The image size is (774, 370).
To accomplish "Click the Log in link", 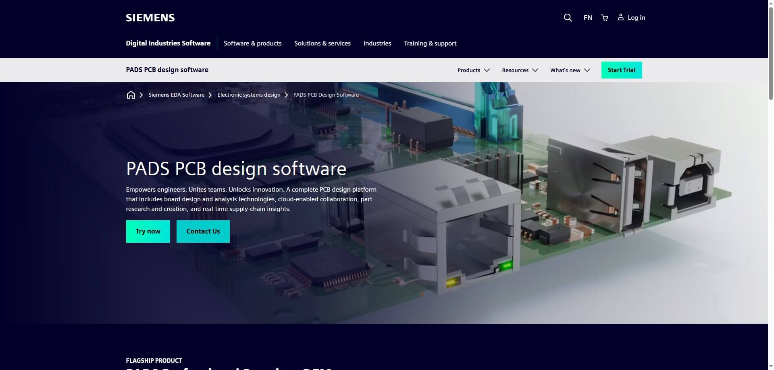I will 636,18.
